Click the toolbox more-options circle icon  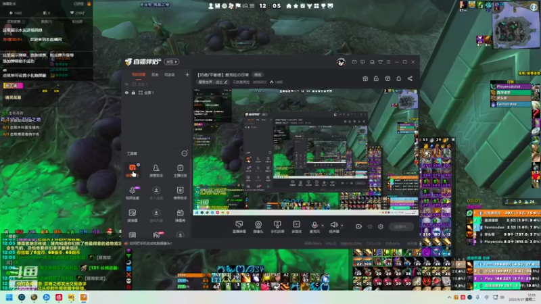tap(185, 153)
